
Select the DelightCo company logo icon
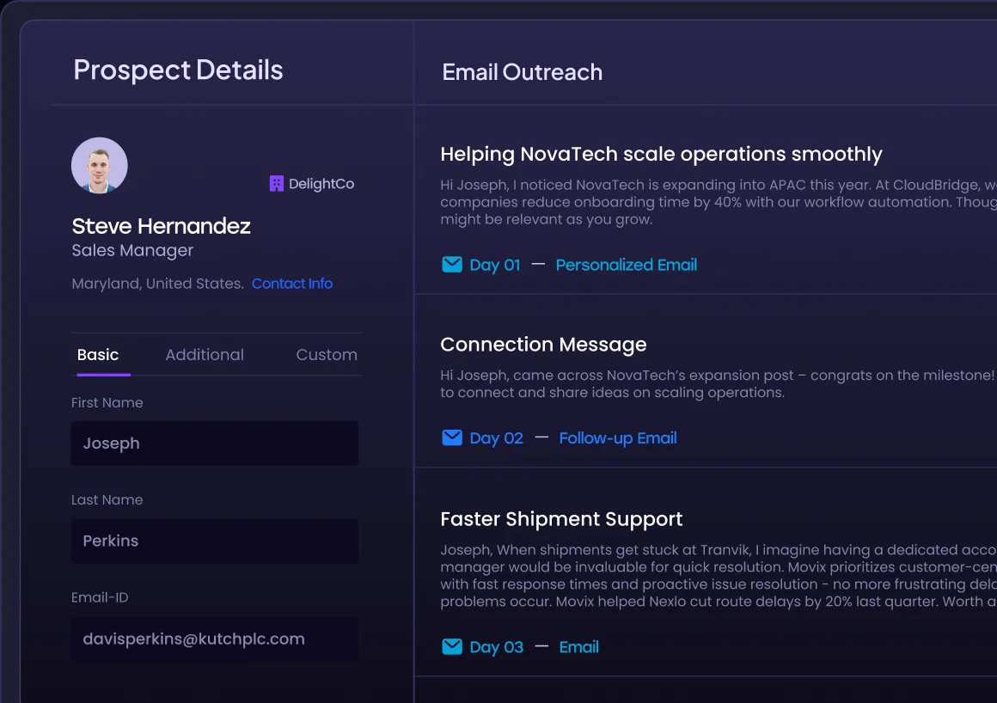click(276, 183)
